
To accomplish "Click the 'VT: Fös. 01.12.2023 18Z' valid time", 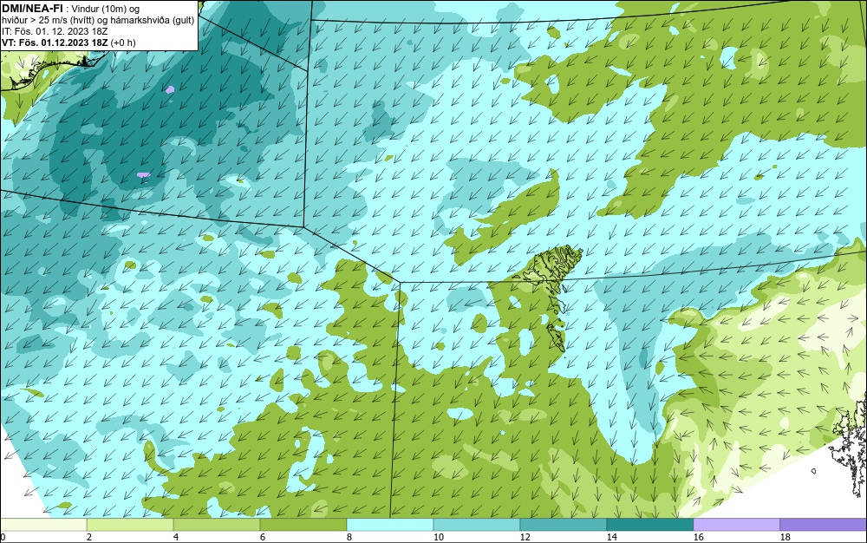I will coord(55,43).
